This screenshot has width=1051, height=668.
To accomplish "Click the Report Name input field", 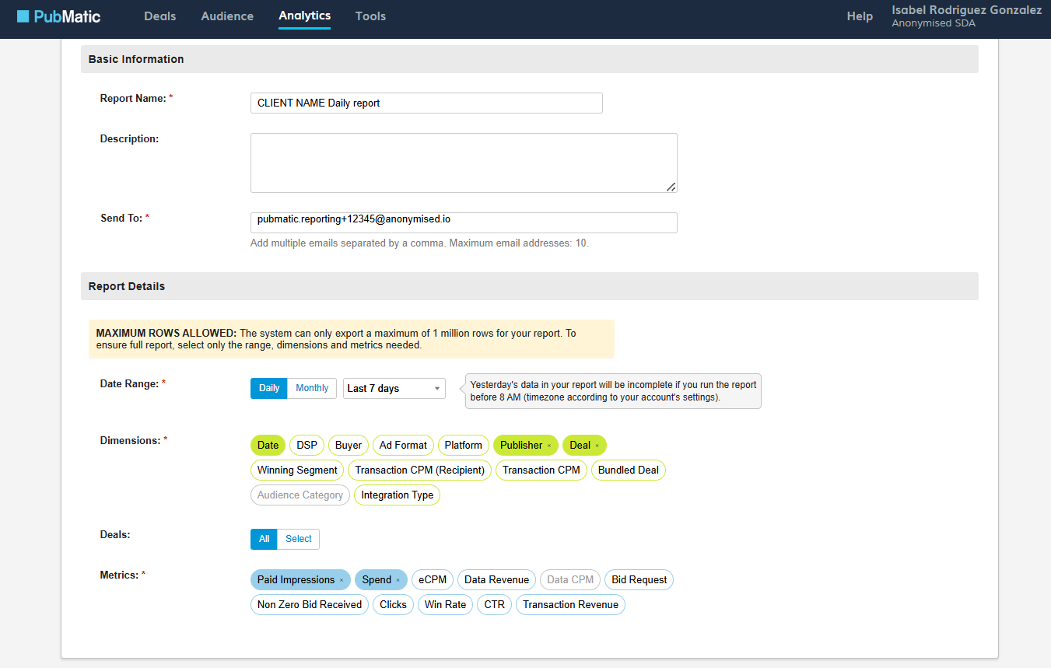I will tap(426, 103).
